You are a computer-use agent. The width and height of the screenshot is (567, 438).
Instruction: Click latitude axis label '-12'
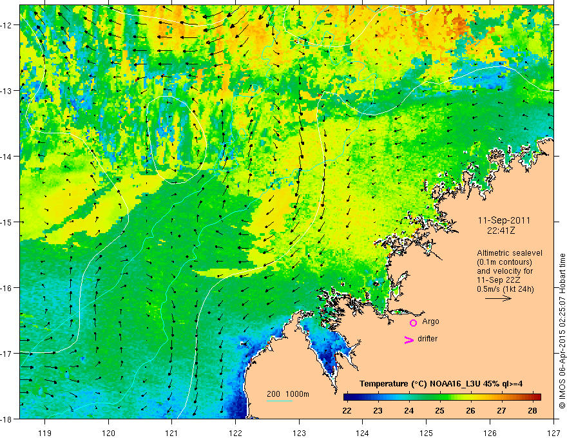pos(6,25)
